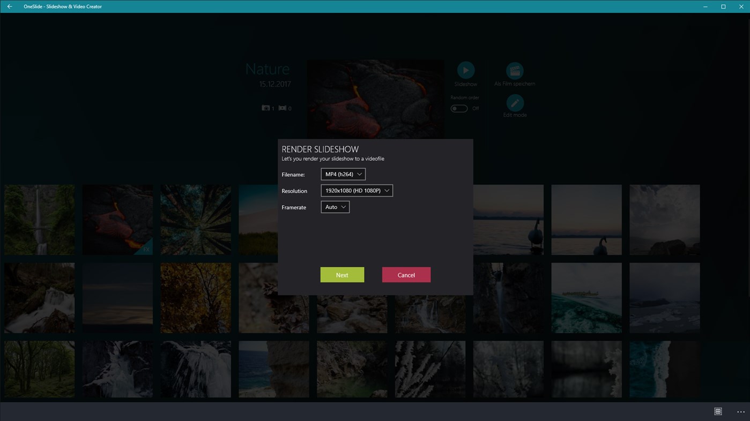This screenshot has height=421, width=750.
Task: Select the Slideshow play icon
Action: coord(465,69)
